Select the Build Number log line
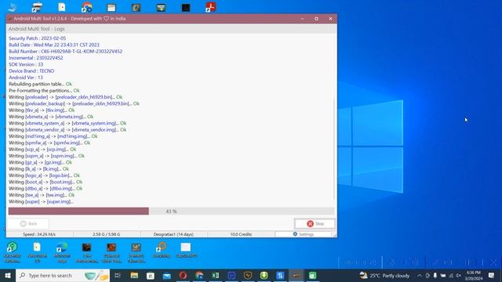Viewport: 502px width, 282px height. pos(65,51)
